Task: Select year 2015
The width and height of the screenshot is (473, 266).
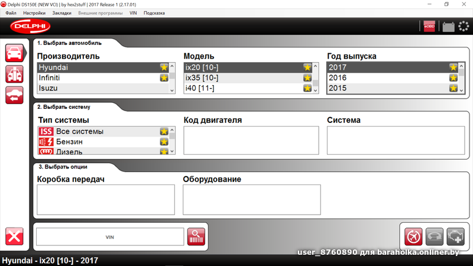Action: coord(393,88)
